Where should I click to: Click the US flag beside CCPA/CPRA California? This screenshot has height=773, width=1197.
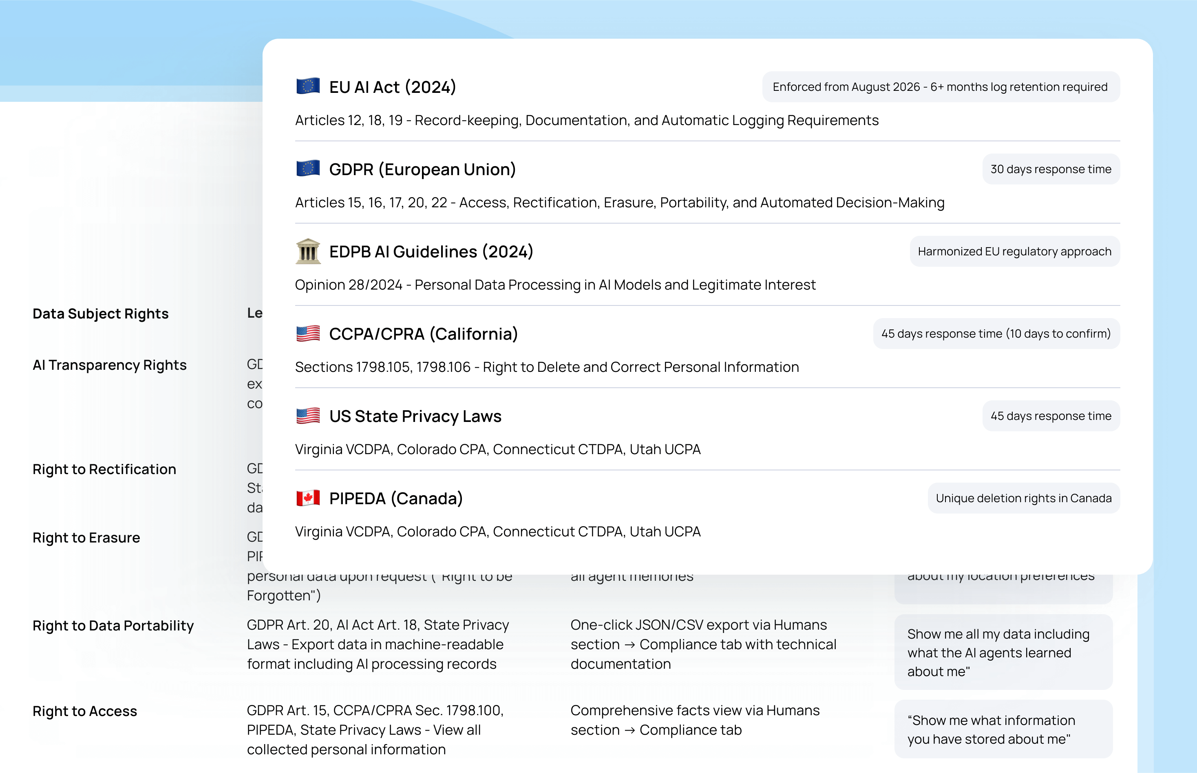308,333
